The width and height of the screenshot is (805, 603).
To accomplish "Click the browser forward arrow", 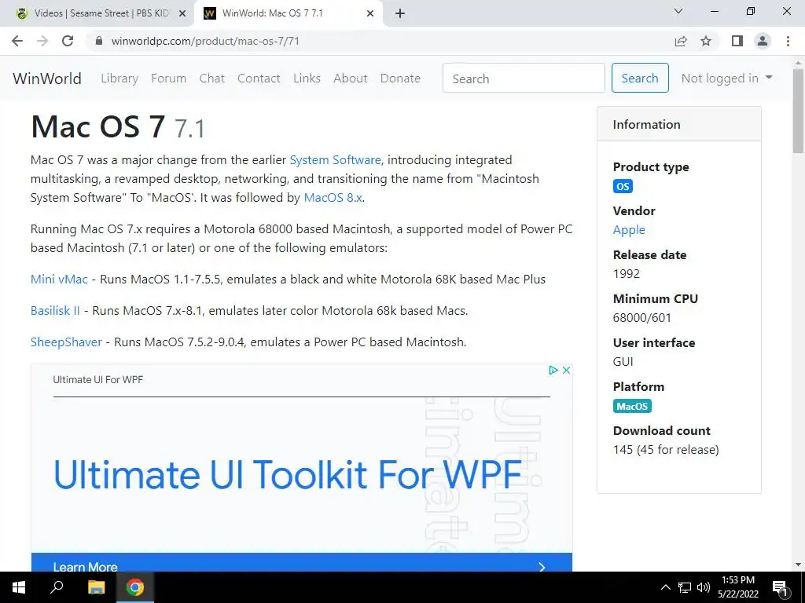I will click(x=42, y=41).
